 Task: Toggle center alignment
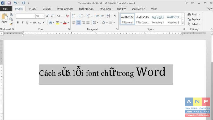tap(79, 23)
